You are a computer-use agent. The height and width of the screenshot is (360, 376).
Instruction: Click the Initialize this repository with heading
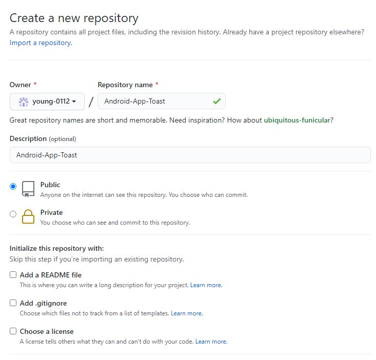pyautogui.click(x=56, y=248)
